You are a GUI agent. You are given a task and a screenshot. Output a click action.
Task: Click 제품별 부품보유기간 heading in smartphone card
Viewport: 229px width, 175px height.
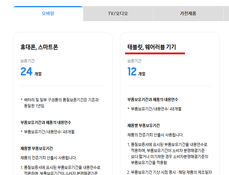coord(37,148)
